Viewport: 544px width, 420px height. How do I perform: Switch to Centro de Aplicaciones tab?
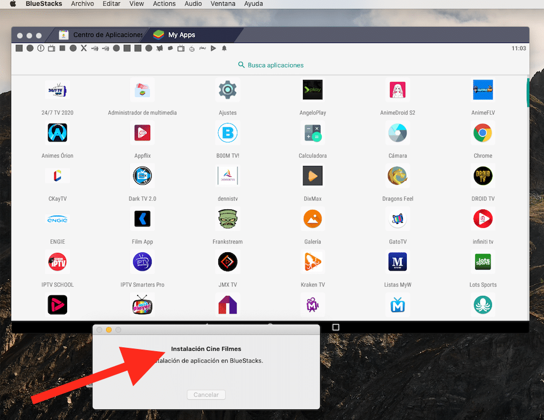(x=101, y=35)
